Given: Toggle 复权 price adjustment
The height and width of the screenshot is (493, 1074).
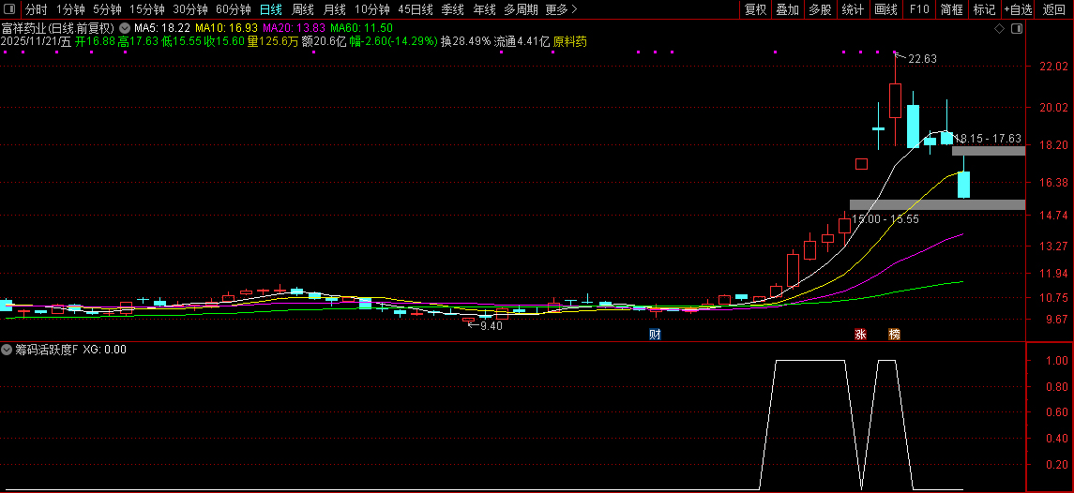Looking at the screenshot, I should coord(755,9).
